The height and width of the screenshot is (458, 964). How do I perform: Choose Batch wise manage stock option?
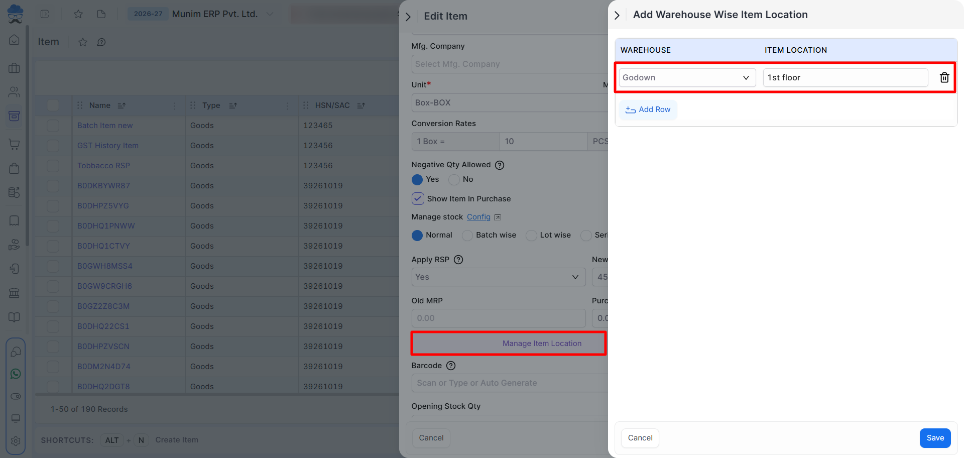[467, 235]
